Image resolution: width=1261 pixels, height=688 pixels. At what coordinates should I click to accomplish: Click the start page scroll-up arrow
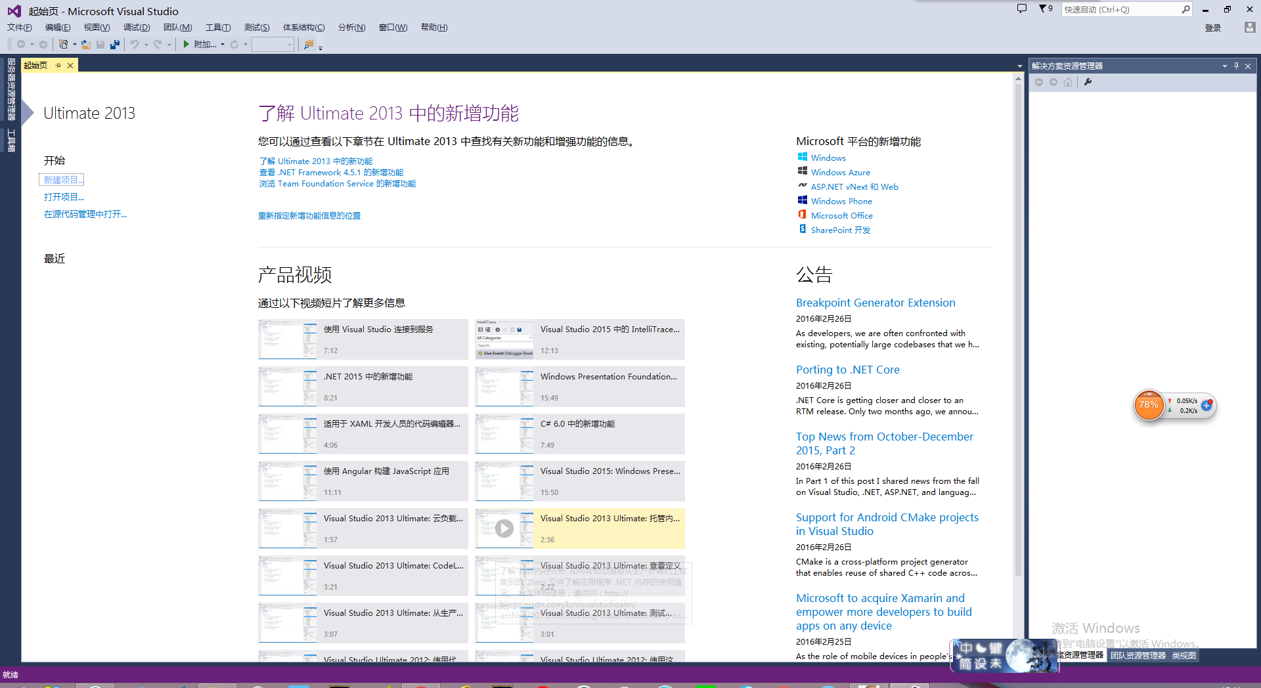[x=1018, y=79]
